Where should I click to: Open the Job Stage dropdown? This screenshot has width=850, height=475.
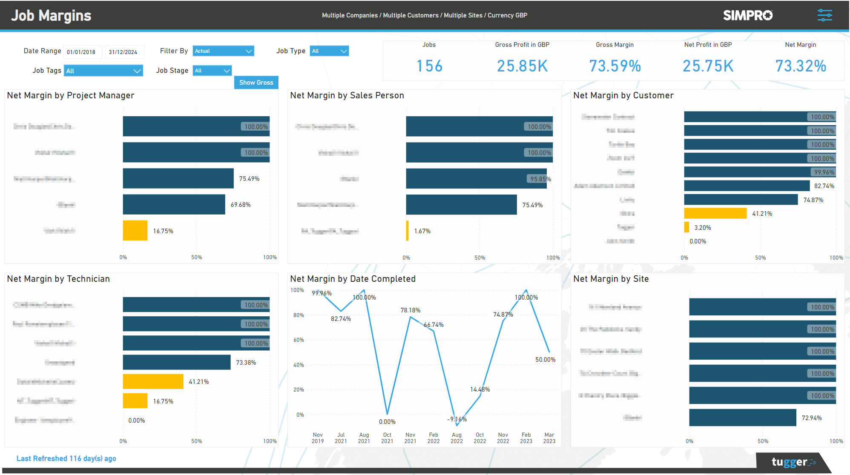(212, 70)
